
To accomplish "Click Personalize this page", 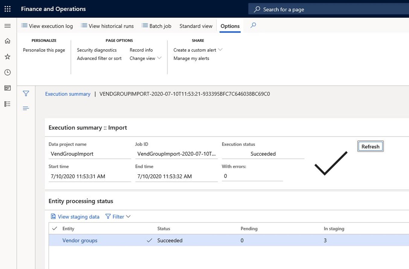I will coord(44,50).
